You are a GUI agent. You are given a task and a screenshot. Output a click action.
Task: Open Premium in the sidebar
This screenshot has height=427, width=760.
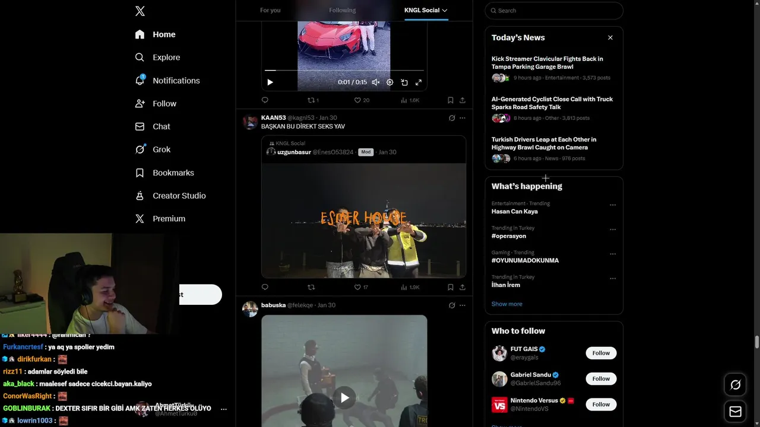point(161,219)
